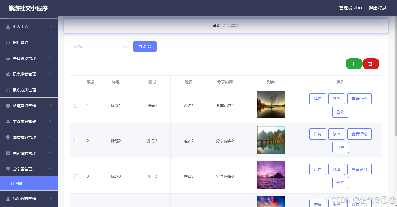Open 详情 for row 标题1

pyautogui.click(x=318, y=99)
